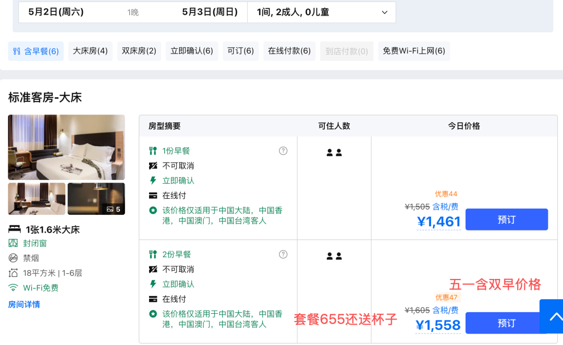
Task: Click the Wi-Fi免费 icon
Action: coord(13,288)
